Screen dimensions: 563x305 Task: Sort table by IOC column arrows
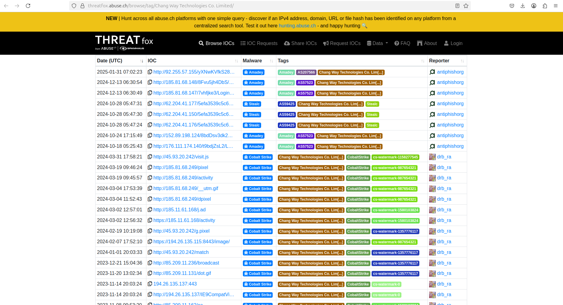(236, 61)
